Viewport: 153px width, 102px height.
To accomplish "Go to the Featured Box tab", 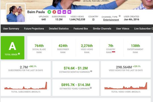I will click(x=81, y=29).
